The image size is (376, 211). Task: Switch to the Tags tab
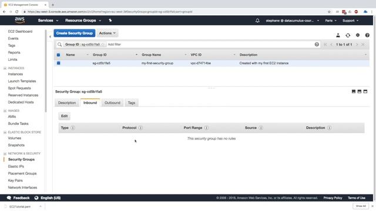point(132,103)
